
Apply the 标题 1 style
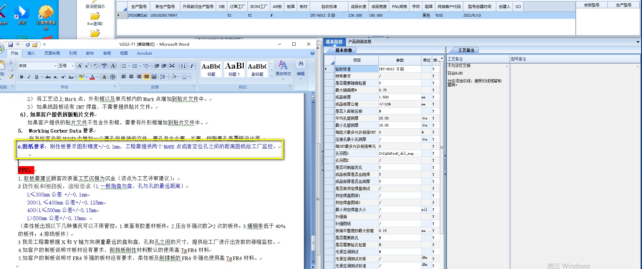[234, 69]
